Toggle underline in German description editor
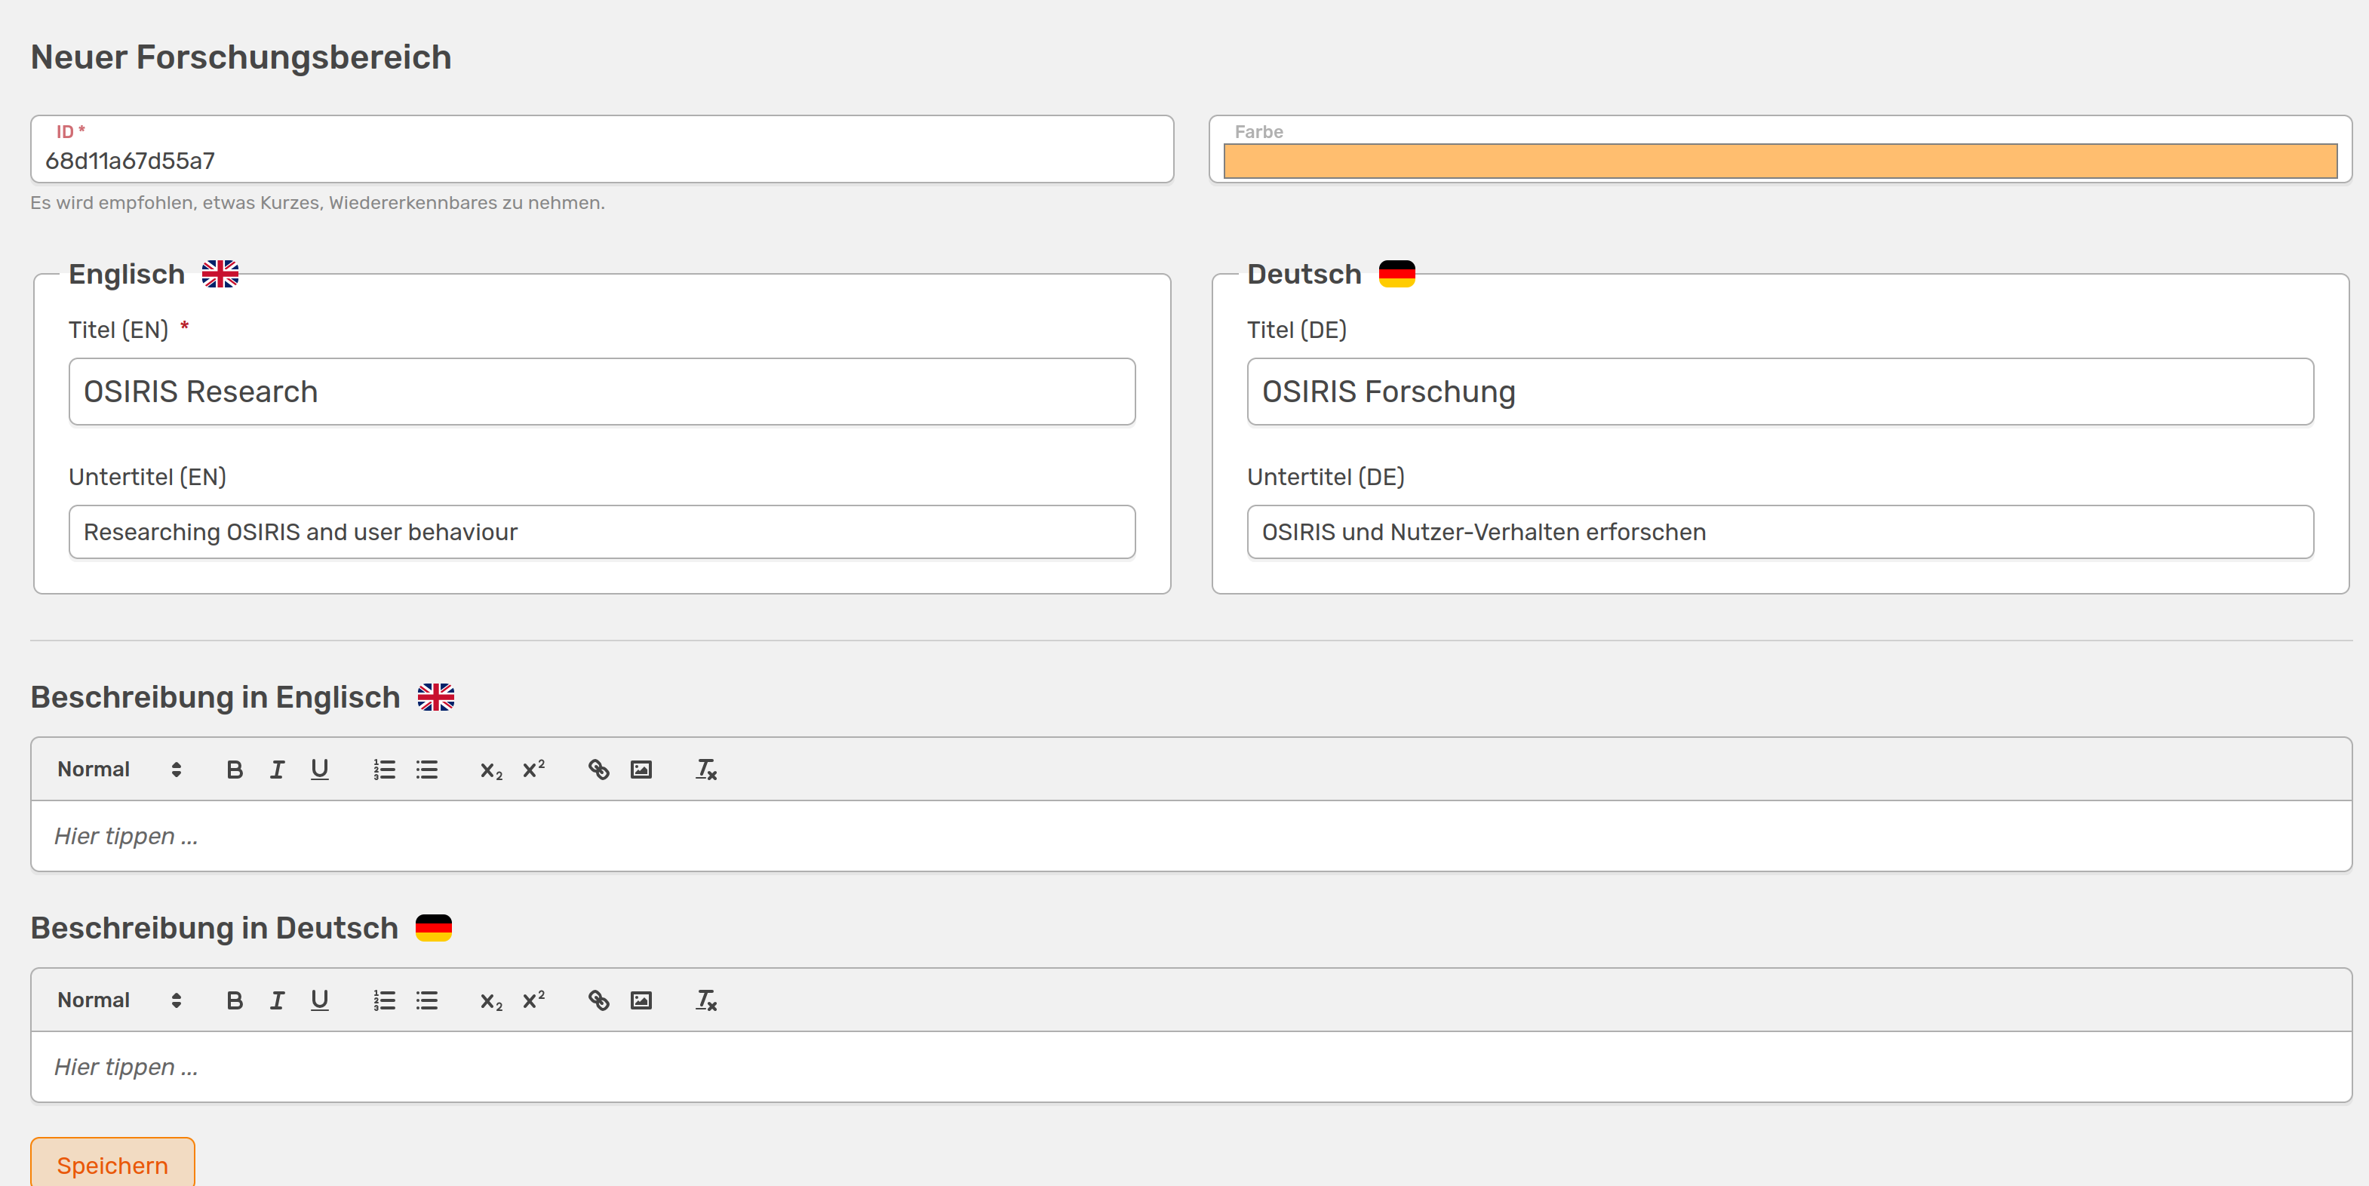Viewport: 2369px width, 1186px height. 319,1000
